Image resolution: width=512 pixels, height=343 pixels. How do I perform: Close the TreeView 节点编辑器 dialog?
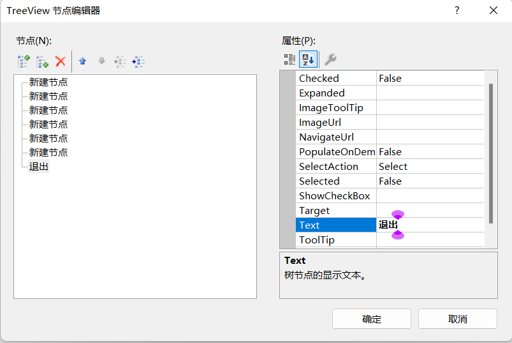(494, 10)
